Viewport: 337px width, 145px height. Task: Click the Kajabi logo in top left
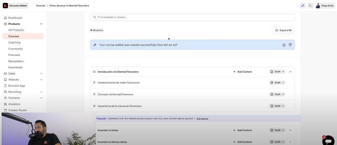point(5,5)
